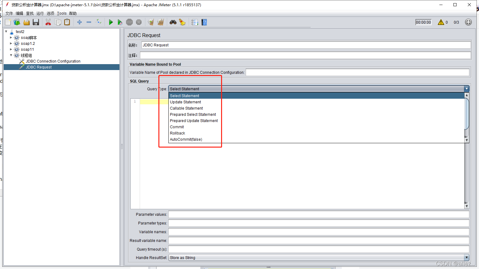The width and height of the screenshot is (479, 269).
Task: Click the 注释 comments input field
Action: click(x=305, y=55)
